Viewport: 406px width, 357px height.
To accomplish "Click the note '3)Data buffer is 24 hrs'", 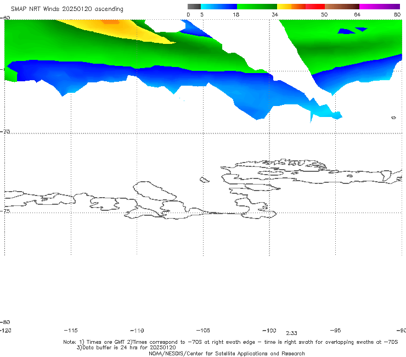I will coord(126,348).
